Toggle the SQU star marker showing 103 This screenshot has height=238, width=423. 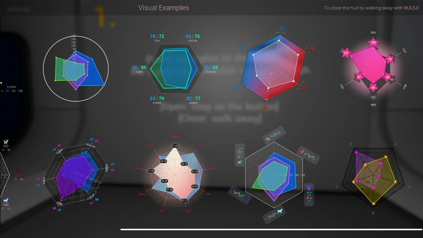[373, 42]
